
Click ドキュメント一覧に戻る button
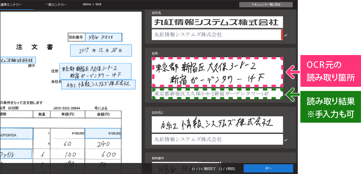pyautogui.click(x=266, y=4)
